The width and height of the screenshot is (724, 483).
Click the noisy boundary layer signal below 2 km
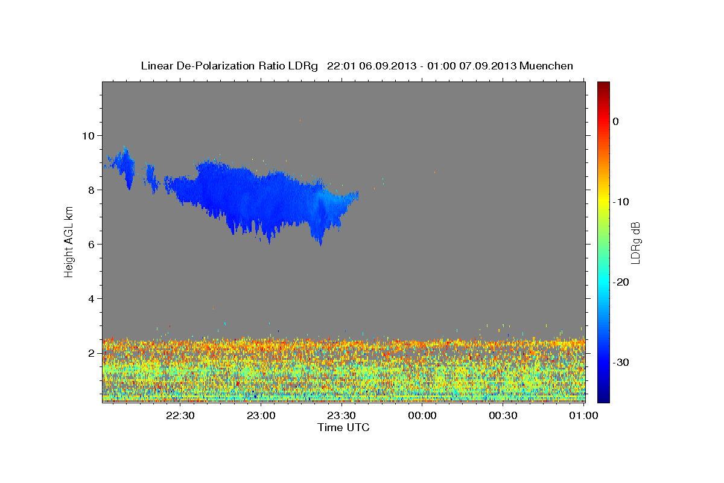click(x=344, y=369)
